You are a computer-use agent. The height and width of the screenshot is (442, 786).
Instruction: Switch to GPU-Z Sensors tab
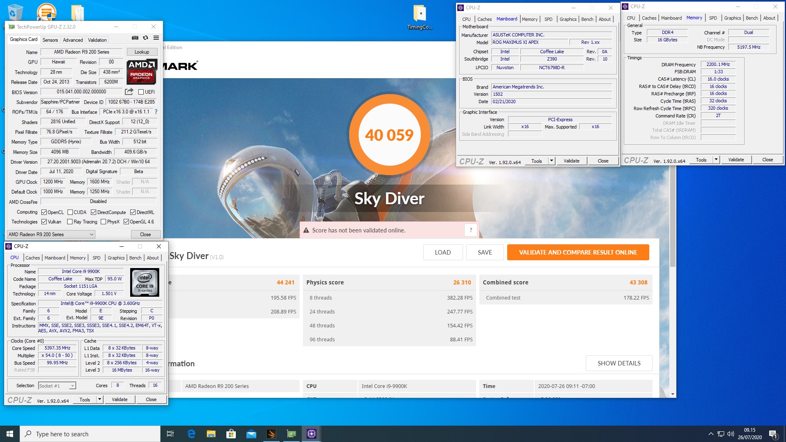[x=50, y=40]
